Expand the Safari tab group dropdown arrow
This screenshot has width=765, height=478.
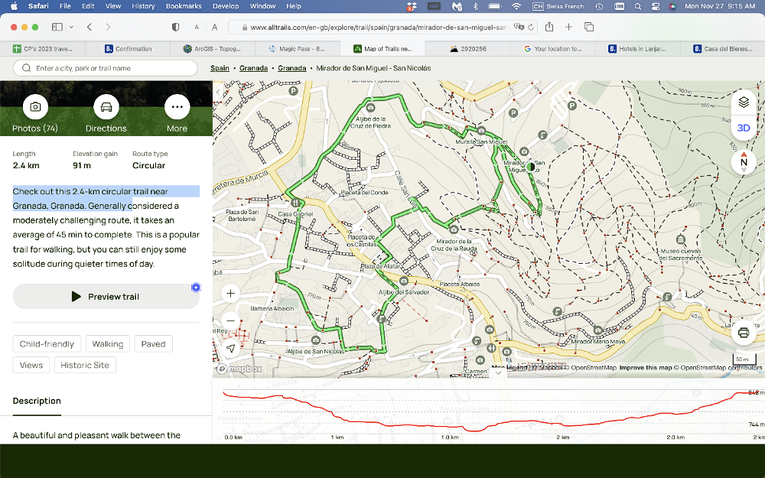(71, 27)
